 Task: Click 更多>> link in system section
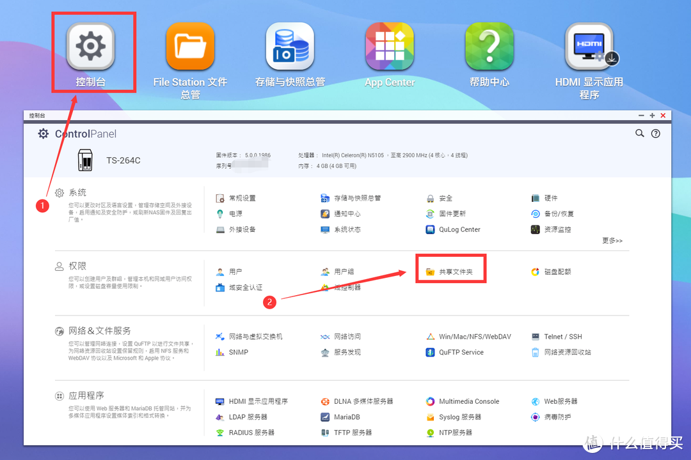click(612, 241)
